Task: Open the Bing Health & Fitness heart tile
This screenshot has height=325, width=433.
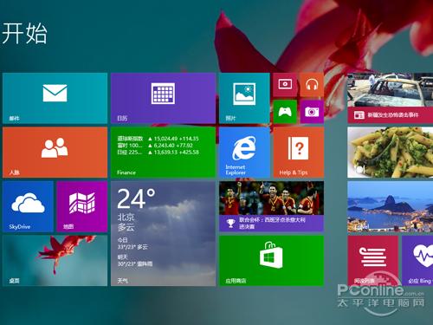Action: [x=417, y=261]
